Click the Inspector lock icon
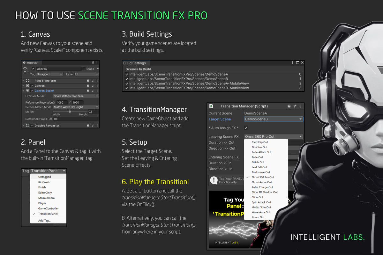 [x=93, y=63]
